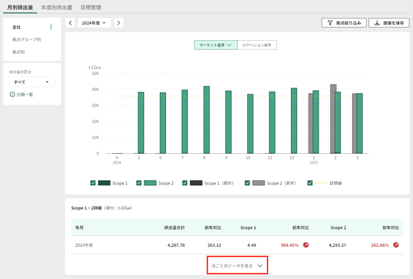The image size is (413, 279).
Task: Uncheck the Scope 1 legend checkbox
Action: 93,183
